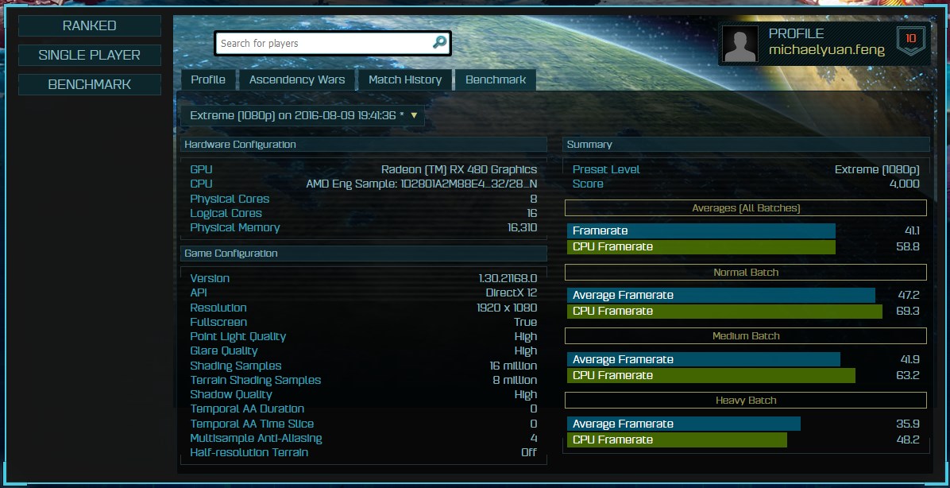This screenshot has height=488, width=950.
Task: Open the Ascendency Wars tab
Action: (x=297, y=79)
